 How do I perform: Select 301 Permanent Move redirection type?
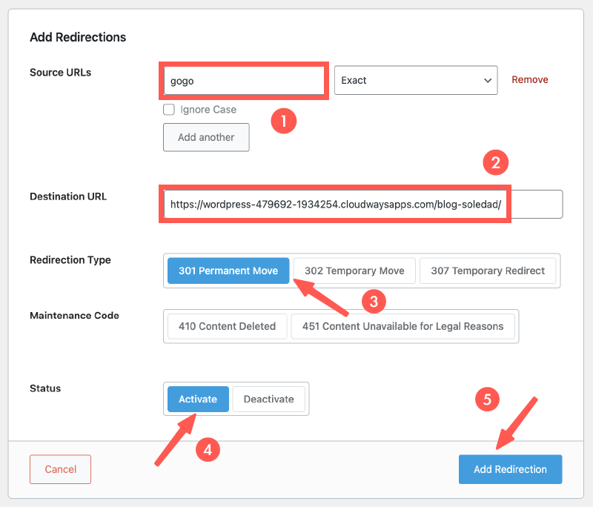[228, 271]
